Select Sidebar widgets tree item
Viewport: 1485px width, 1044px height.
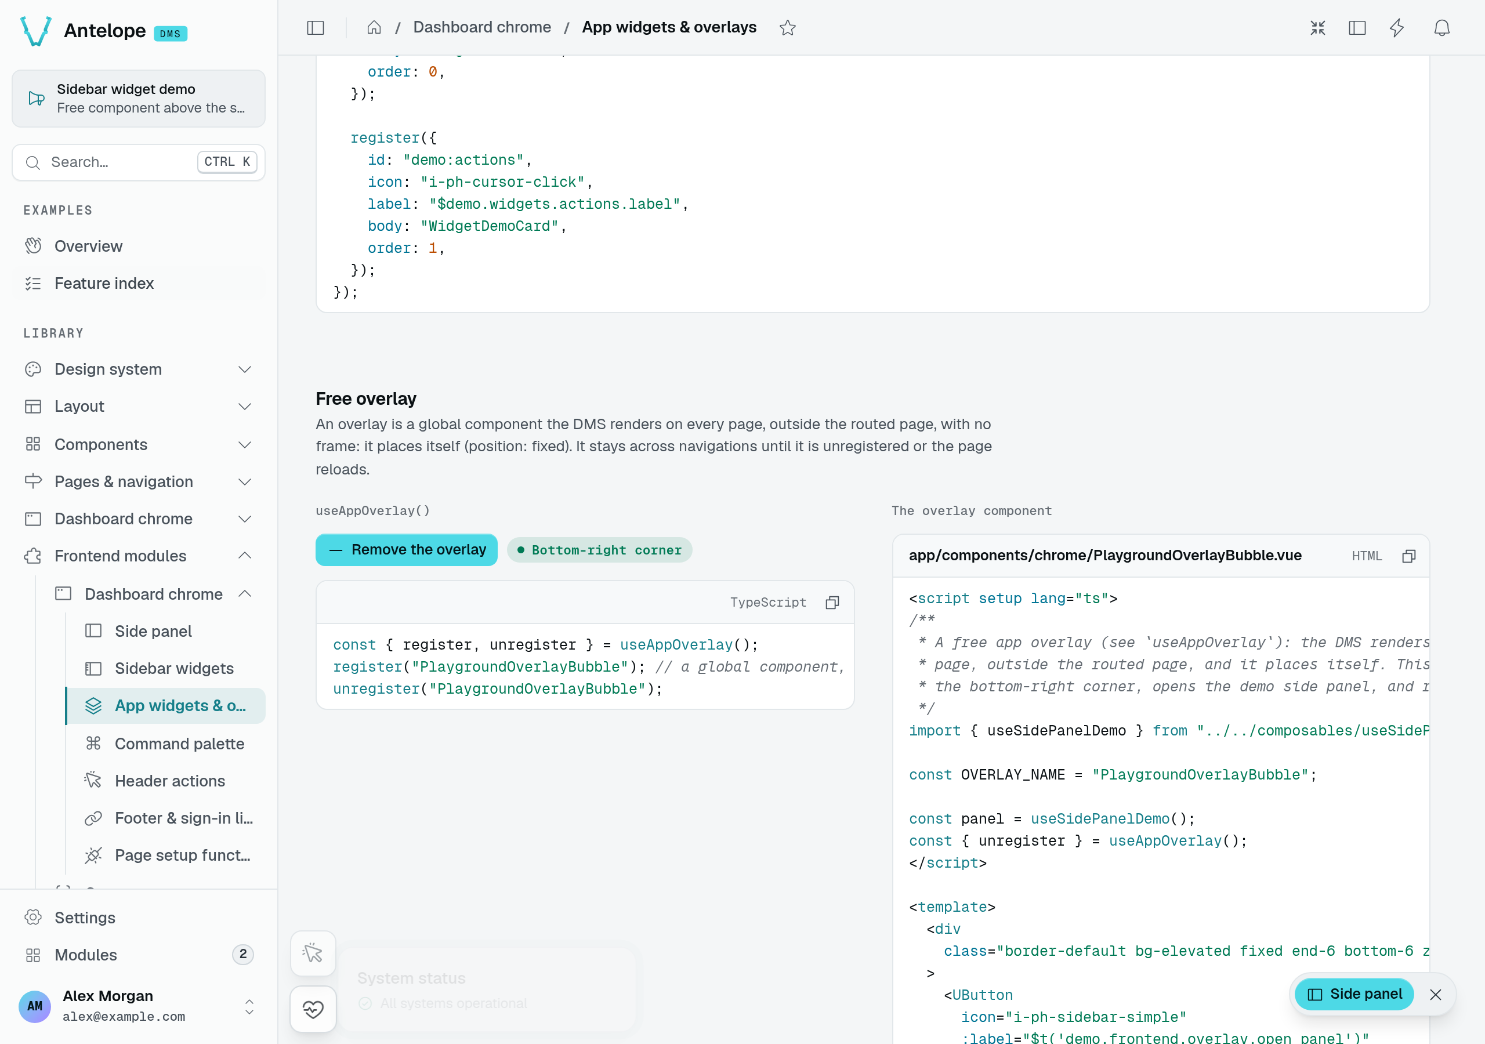pyautogui.click(x=166, y=668)
